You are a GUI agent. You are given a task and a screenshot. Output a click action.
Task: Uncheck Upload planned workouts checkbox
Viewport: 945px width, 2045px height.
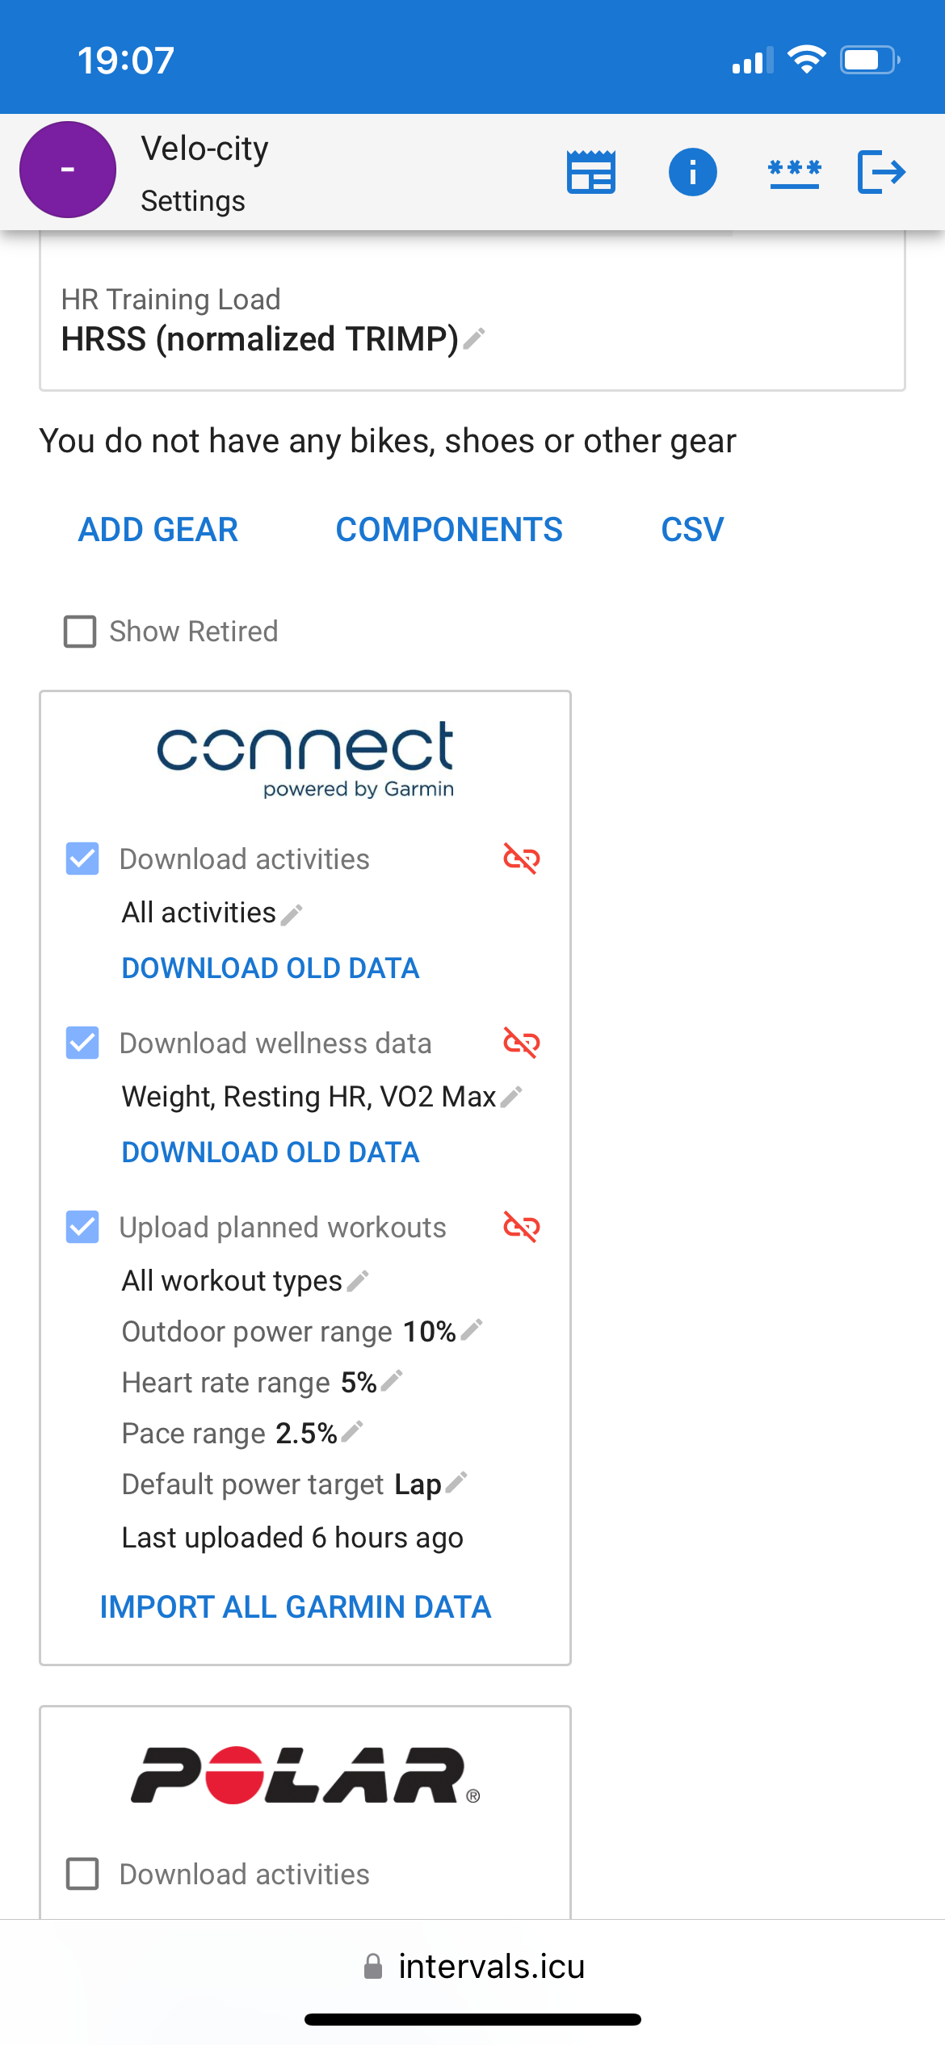(x=82, y=1227)
